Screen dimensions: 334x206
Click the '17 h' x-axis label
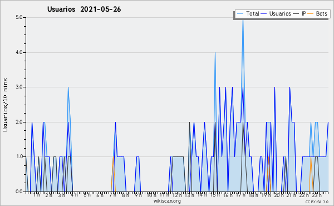[x=240, y=195]
